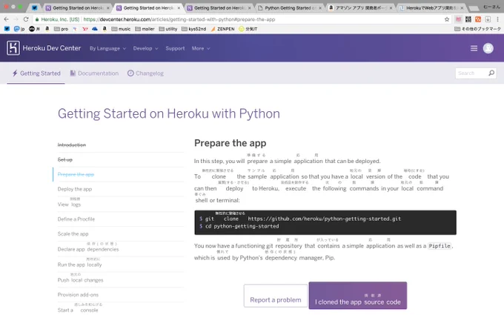Click the Search input field
Screen dimensions: 504x315
tap(472, 73)
